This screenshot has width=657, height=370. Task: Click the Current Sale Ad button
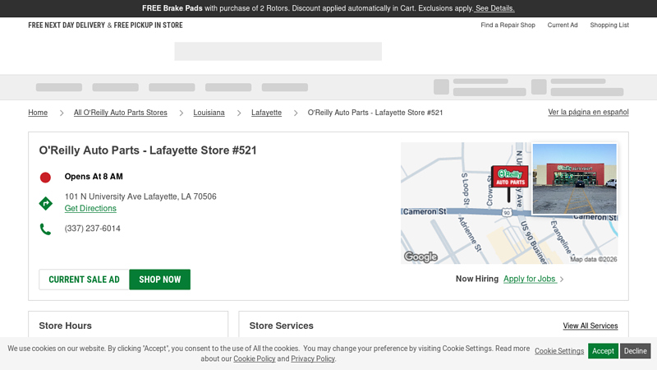click(x=84, y=280)
